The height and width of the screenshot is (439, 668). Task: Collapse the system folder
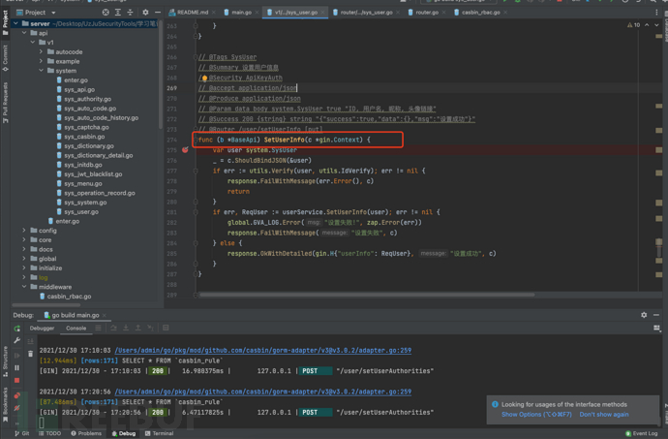point(42,71)
